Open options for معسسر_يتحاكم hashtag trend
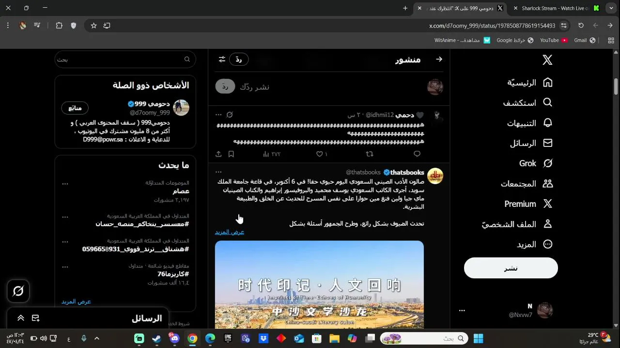This screenshot has width=620, height=348. coord(65,217)
